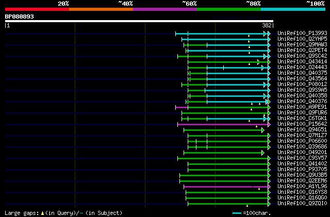Select the UniRef100_Q9FUR6 label
This screenshot has height=217, width=330.
[302, 113]
